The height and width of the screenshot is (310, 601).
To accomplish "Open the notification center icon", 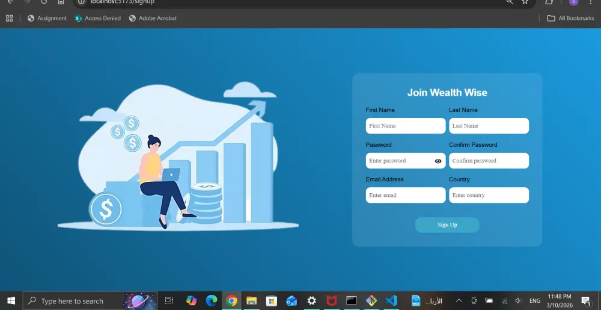I will point(585,301).
